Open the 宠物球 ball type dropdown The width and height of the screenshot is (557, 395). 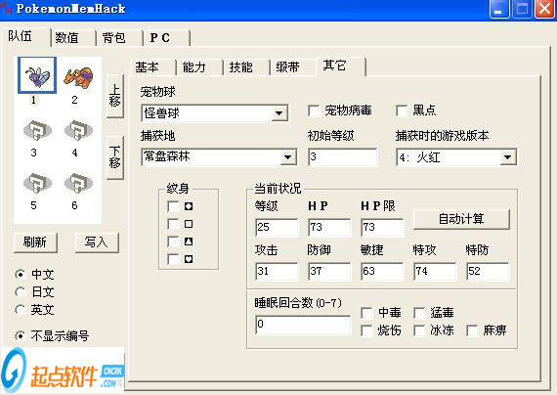point(279,113)
